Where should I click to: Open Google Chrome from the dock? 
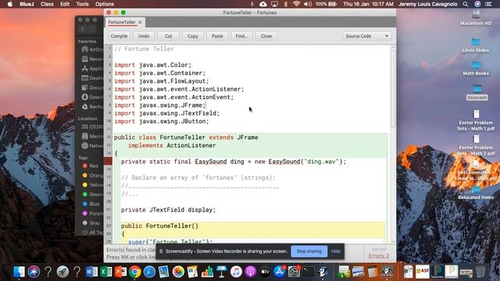(x=135, y=272)
